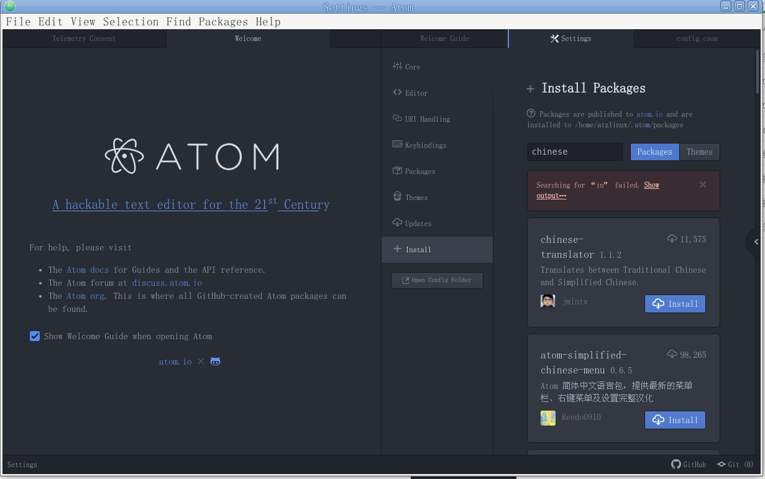Image resolution: width=765 pixels, height=479 pixels.
Task: Open the GitHub panel from status bar
Action: coord(689,465)
